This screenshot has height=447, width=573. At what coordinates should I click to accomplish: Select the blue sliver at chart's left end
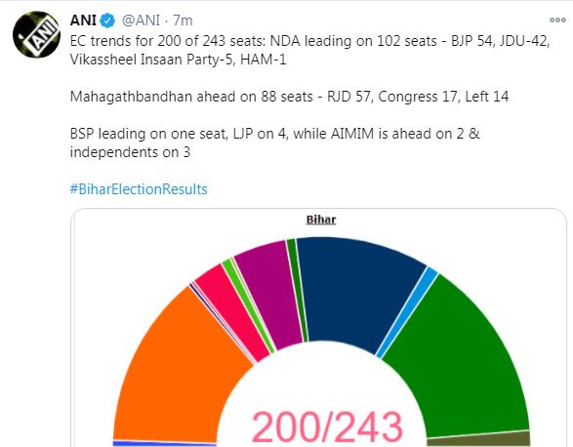tap(164, 444)
